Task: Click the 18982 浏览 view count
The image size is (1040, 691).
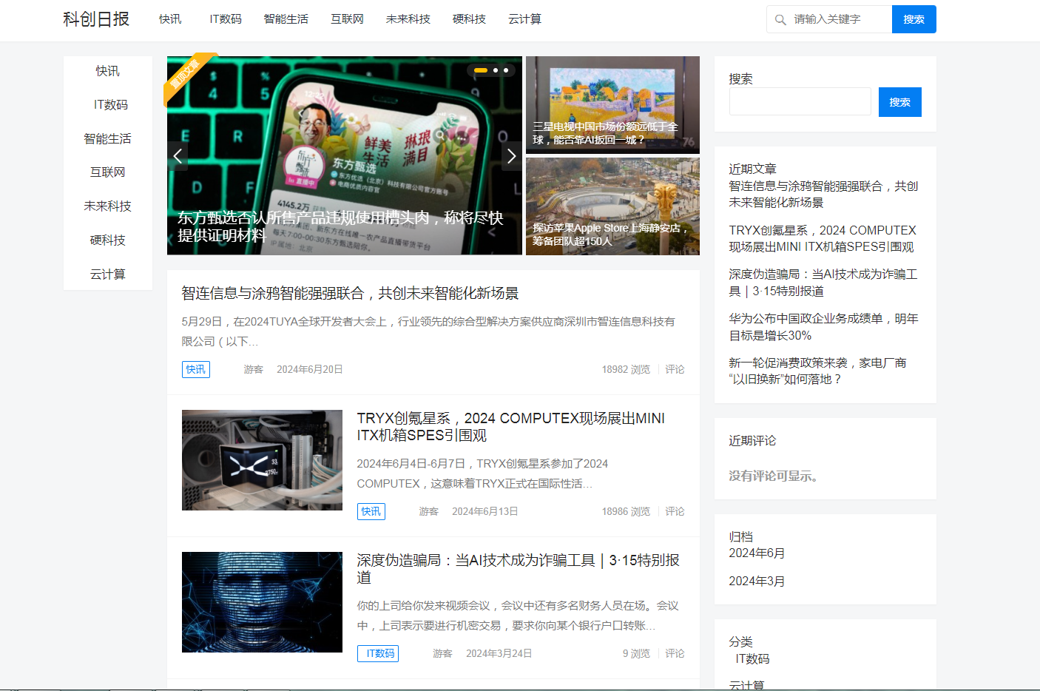Action: (626, 369)
